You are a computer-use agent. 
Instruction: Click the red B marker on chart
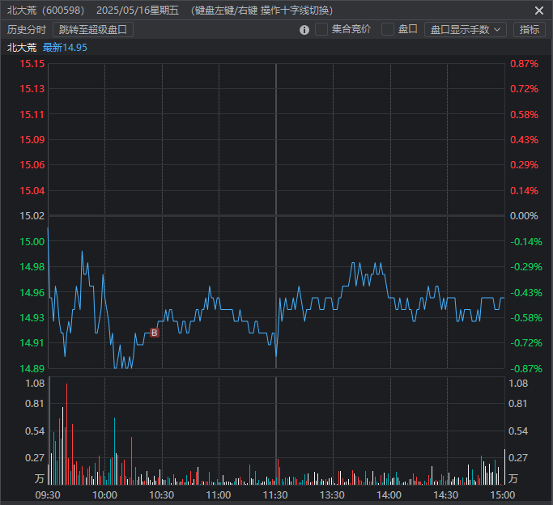click(x=154, y=333)
